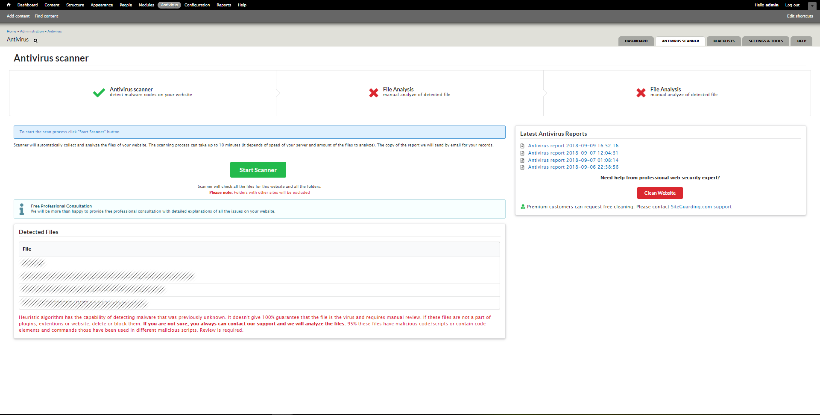The image size is (820, 415).
Task: Switch to the BLACKLISTS tab
Action: point(723,41)
